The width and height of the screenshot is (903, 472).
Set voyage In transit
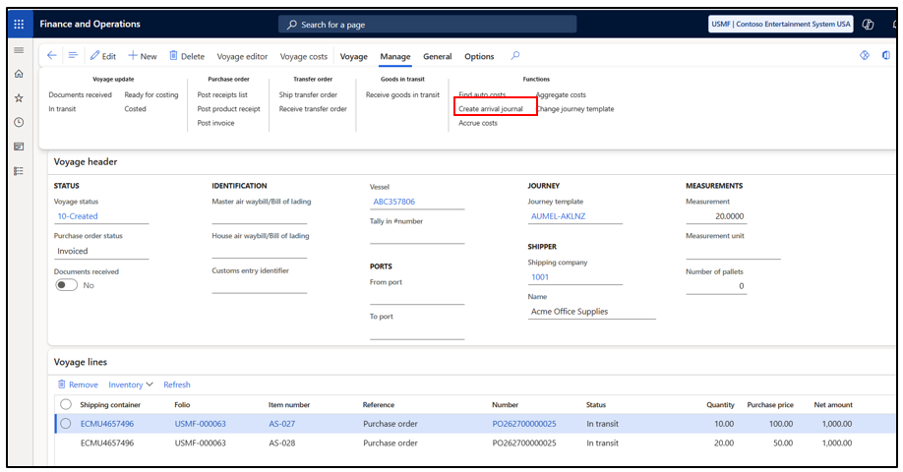click(x=62, y=109)
